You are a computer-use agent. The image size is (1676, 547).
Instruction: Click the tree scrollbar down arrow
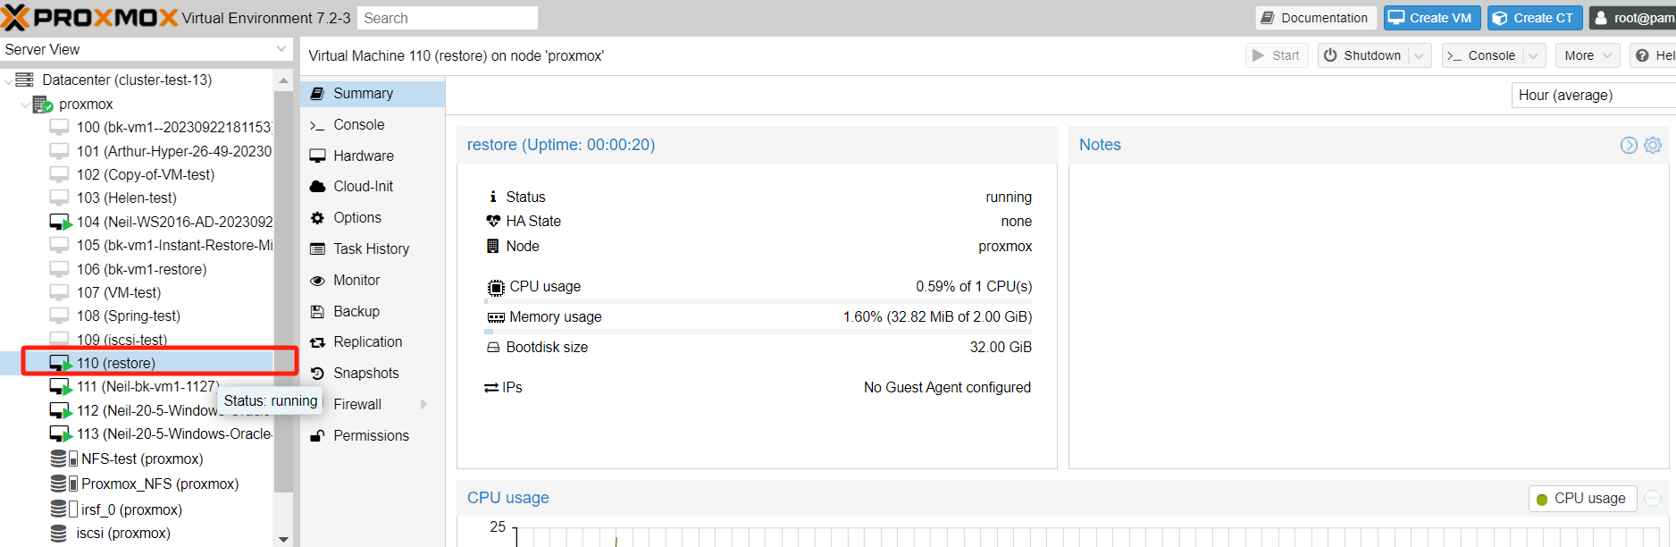coord(283,539)
